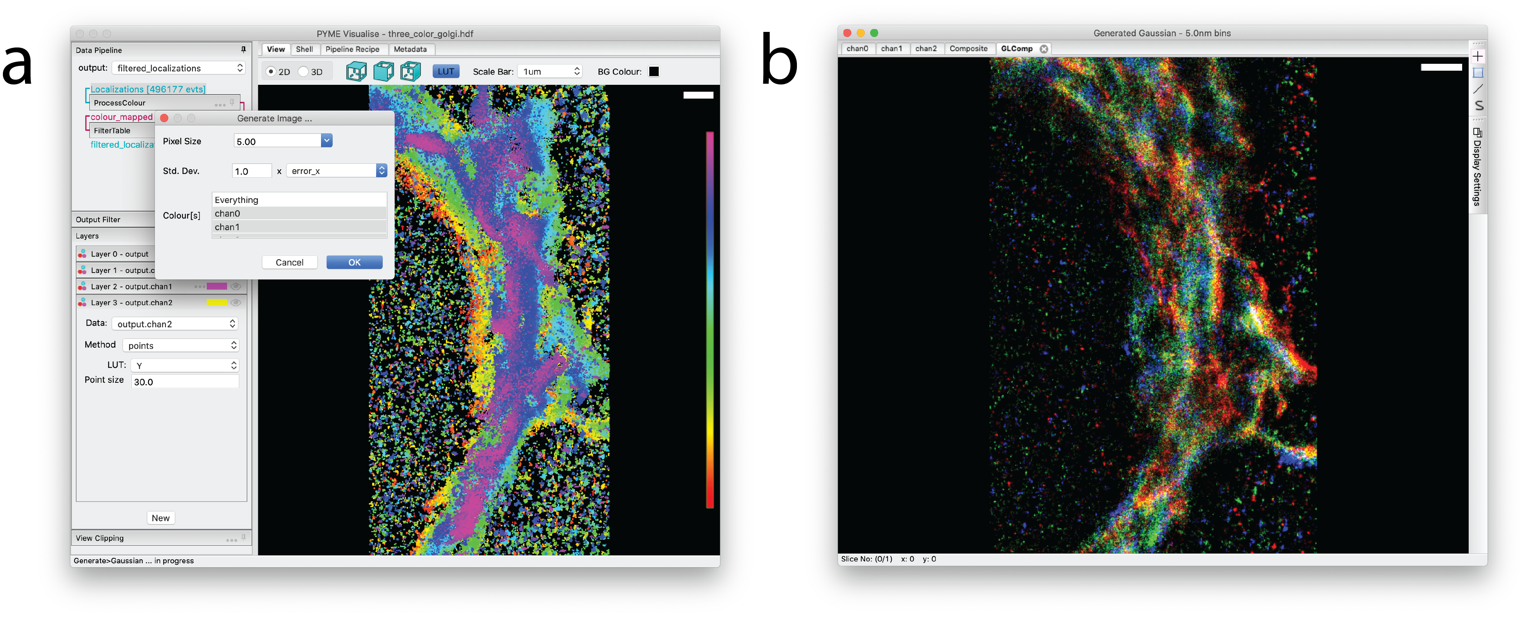Select the 2D radio button
1526x618 pixels.
tap(271, 72)
